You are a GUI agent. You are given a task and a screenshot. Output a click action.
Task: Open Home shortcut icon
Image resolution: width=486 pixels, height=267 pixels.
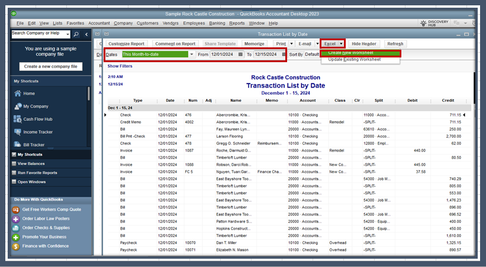point(18,94)
